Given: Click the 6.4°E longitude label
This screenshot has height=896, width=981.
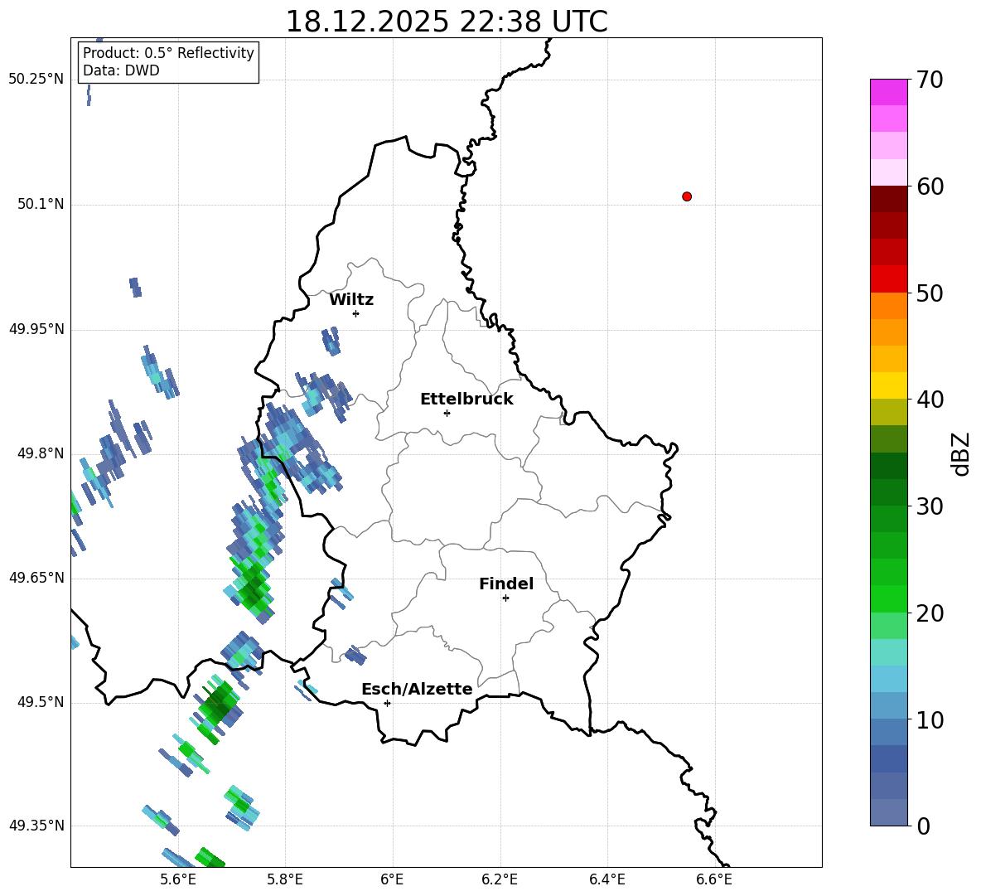Looking at the screenshot, I should click(606, 879).
